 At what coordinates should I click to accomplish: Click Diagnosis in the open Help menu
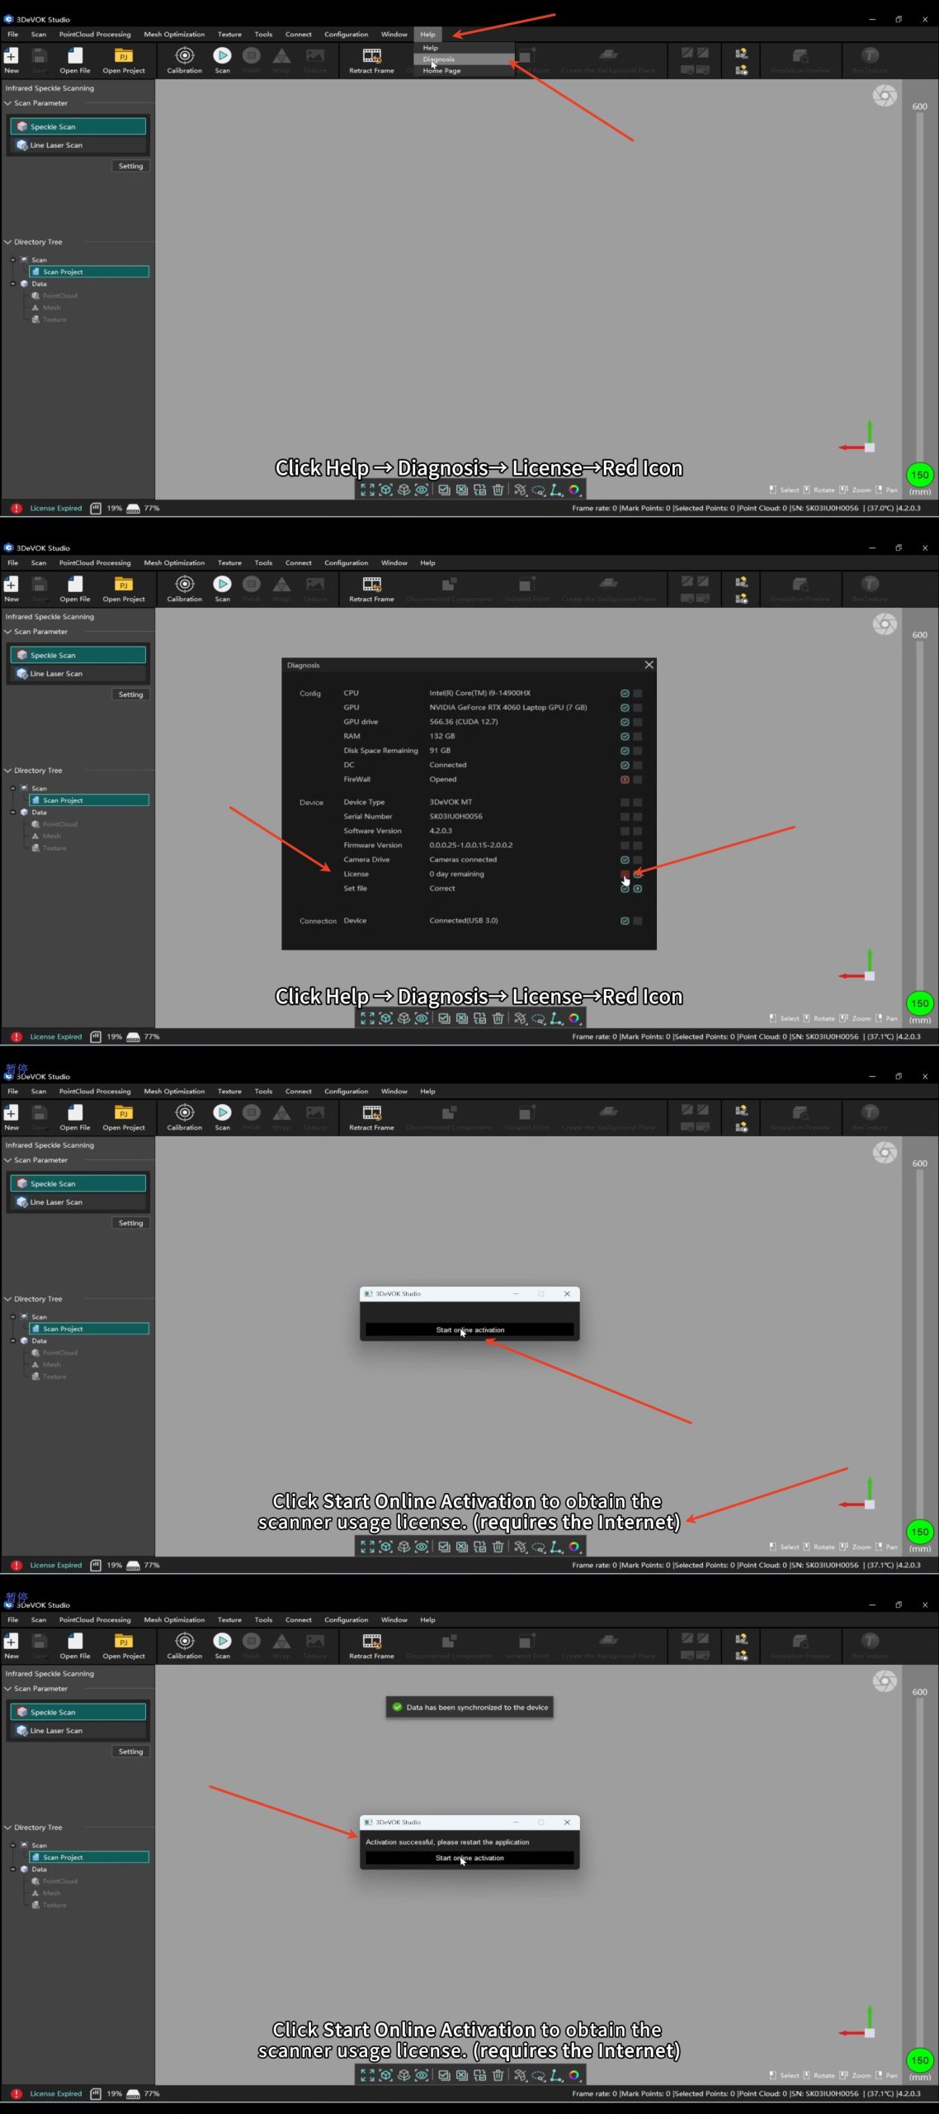[439, 59]
